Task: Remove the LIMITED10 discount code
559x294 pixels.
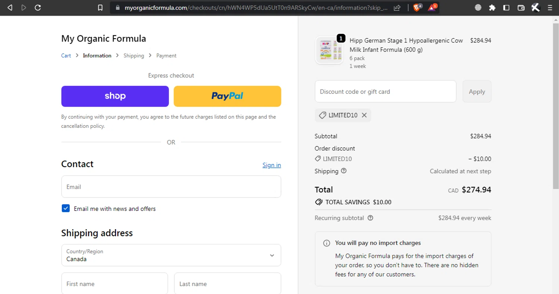Action: (364, 115)
